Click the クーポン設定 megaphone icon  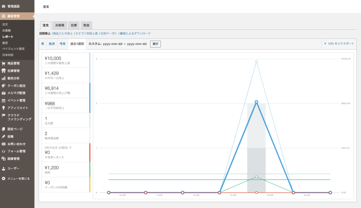[x=4, y=86]
